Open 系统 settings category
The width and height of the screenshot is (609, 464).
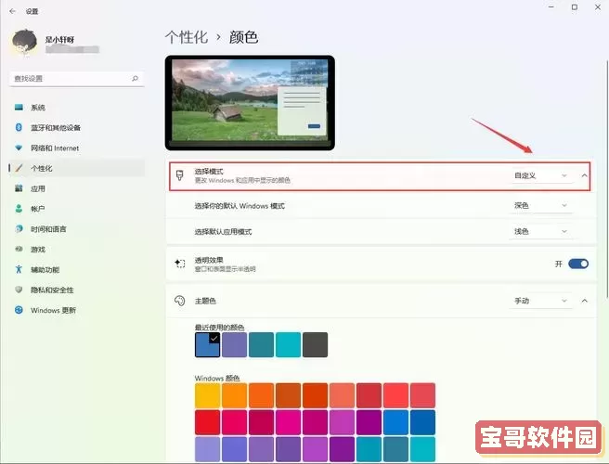pos(77,108)
